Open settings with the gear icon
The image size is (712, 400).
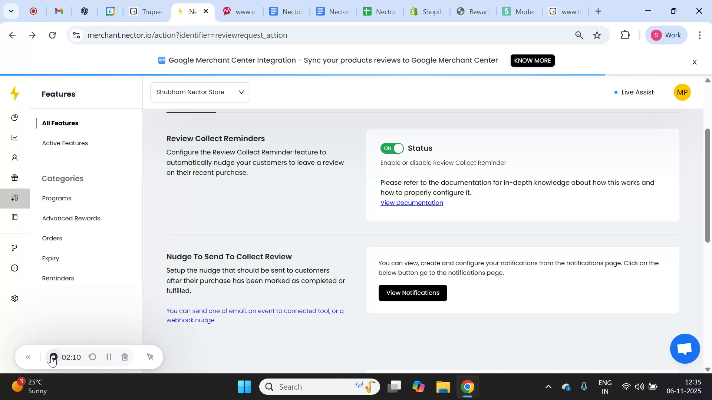click(15, 298)
